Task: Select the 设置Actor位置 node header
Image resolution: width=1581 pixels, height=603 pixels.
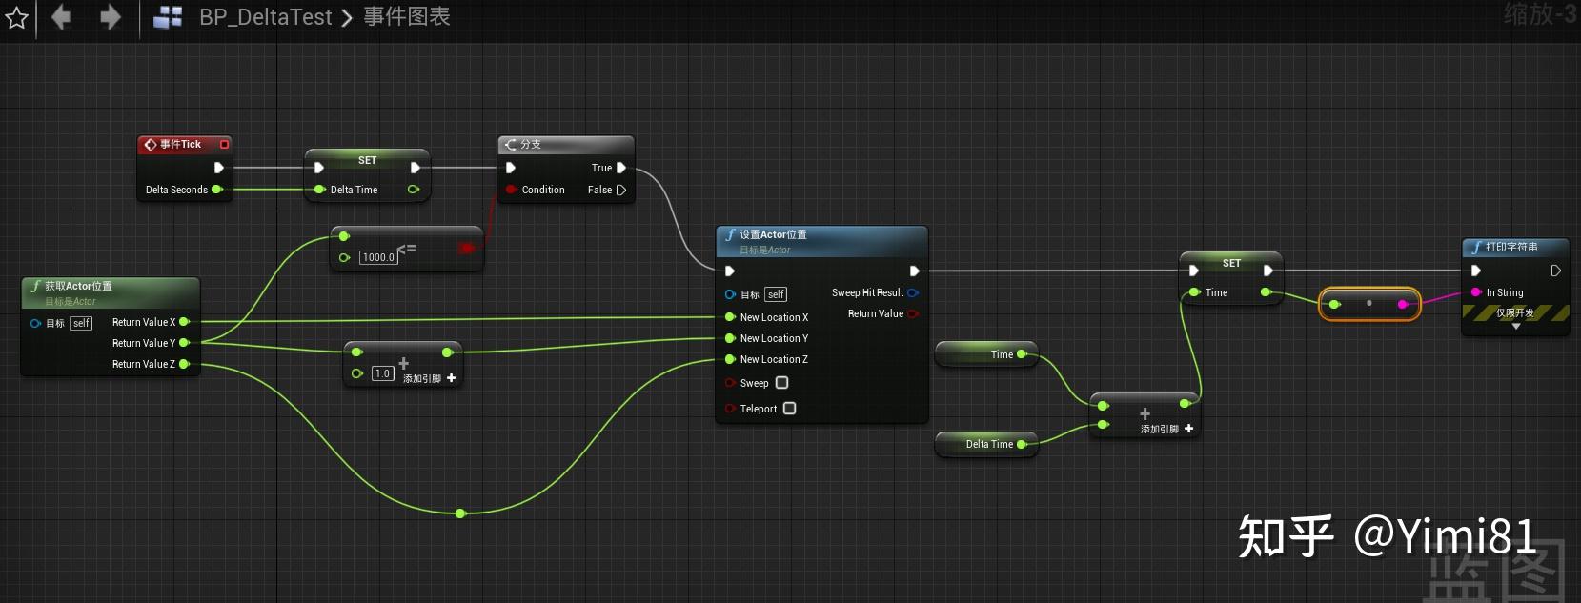Action: (822, 241)
